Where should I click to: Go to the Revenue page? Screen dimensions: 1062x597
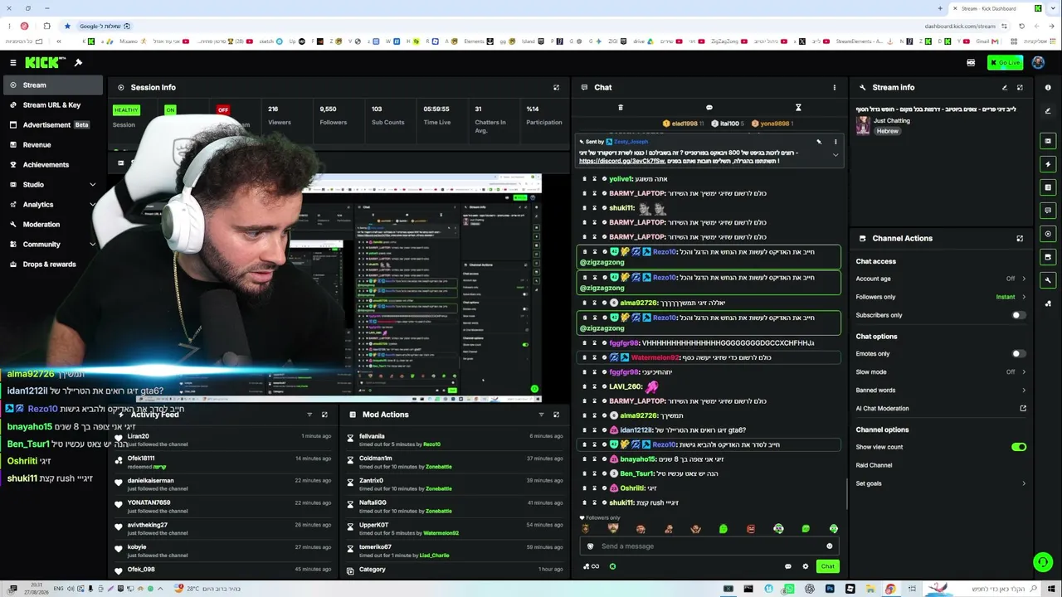pos(53,145)
